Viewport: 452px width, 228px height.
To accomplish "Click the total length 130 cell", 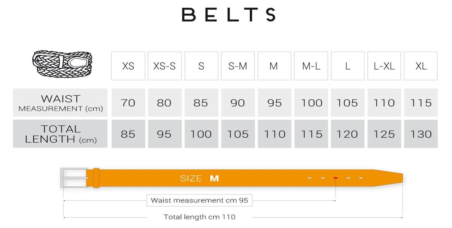I will coord(421,134).
